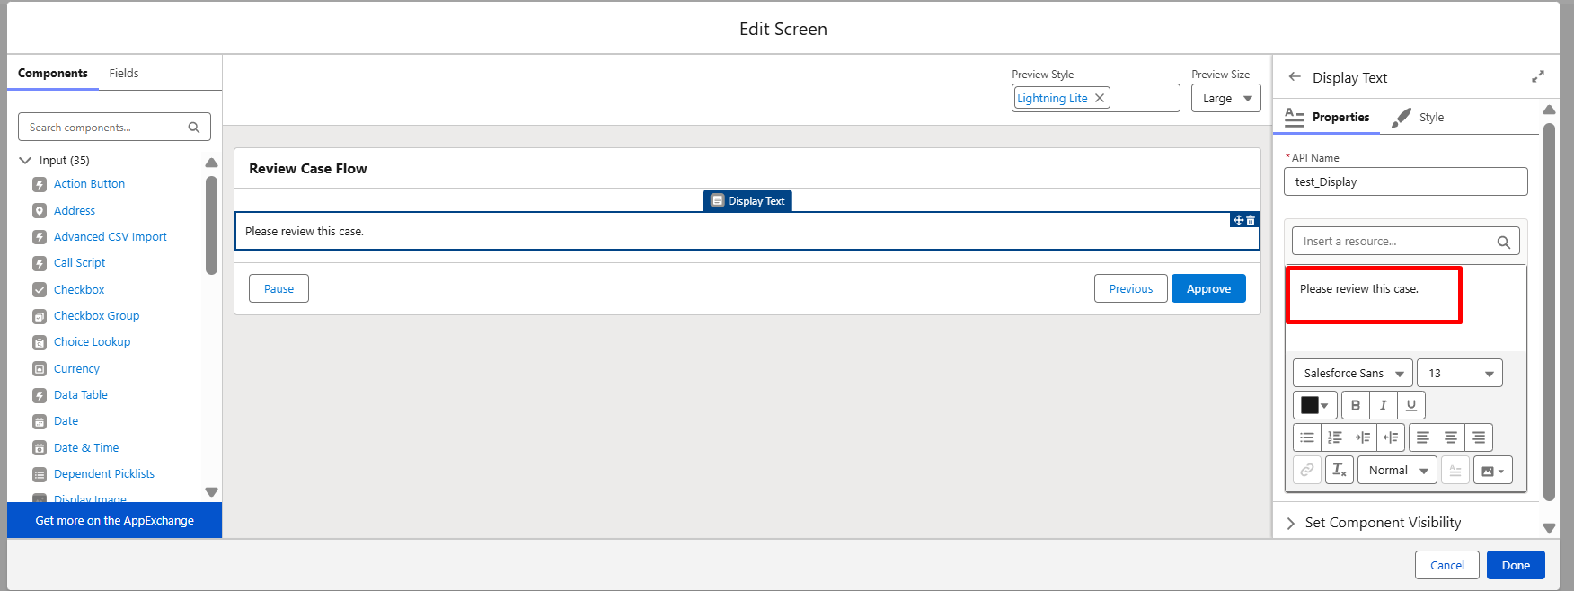This screenshot has height=591, width=1574.
Task: Decrease the text indent
Action: (x=1391, y=437)
